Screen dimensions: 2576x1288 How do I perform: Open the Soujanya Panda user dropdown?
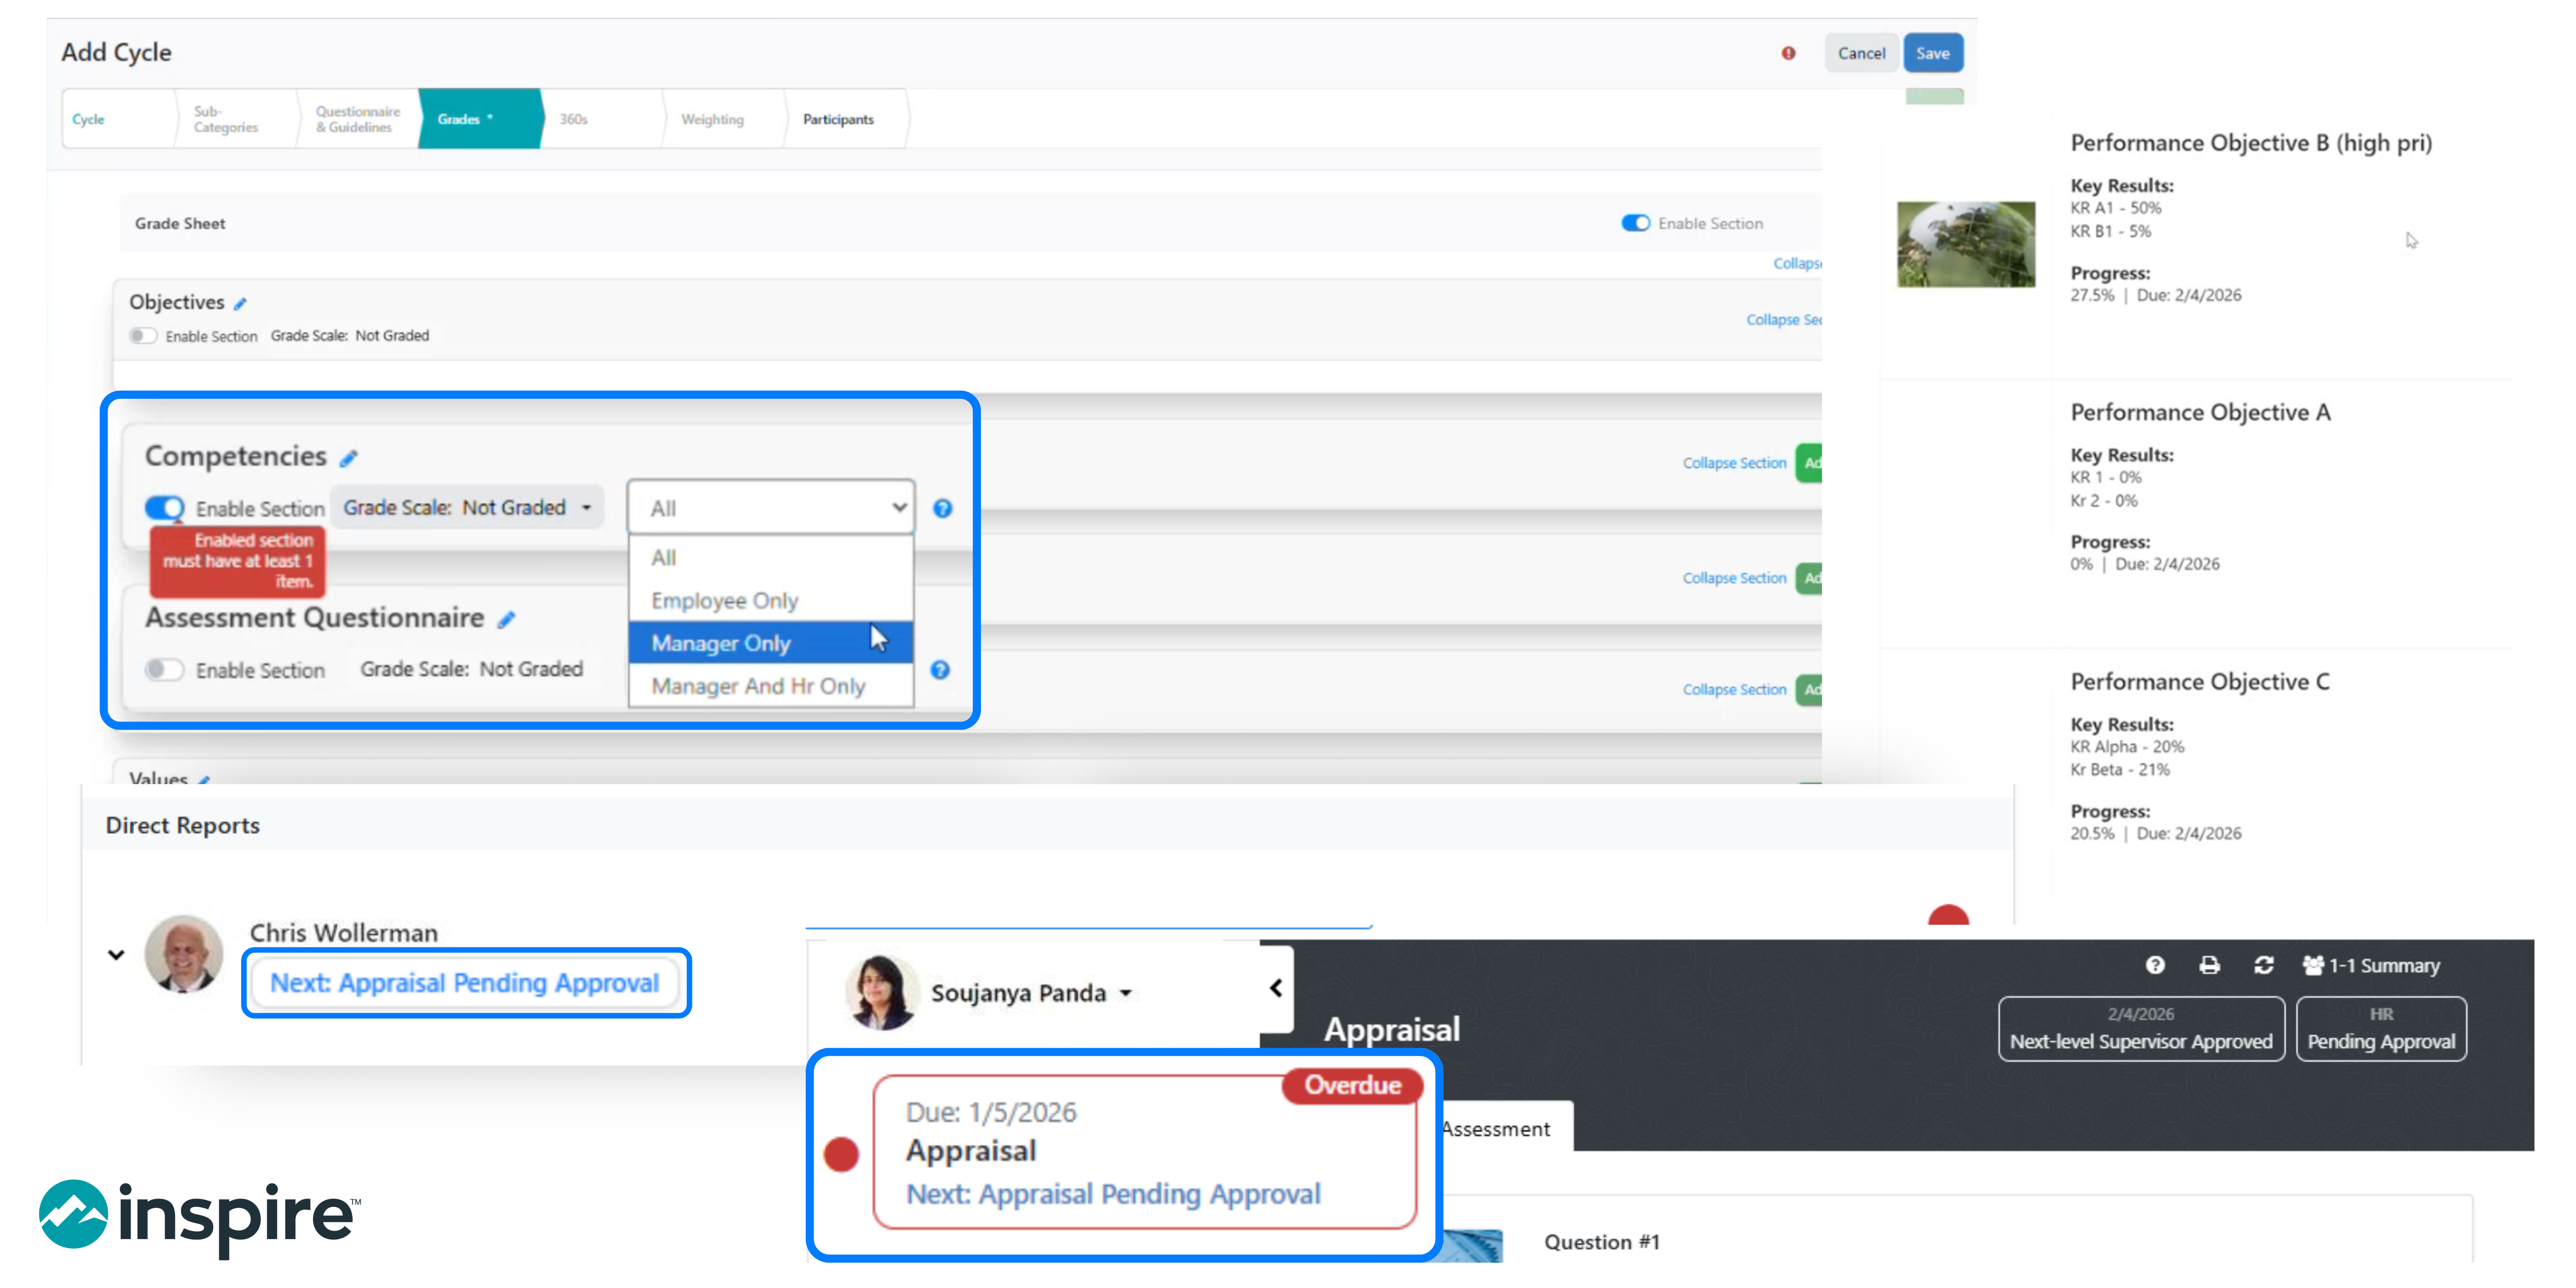[1032, 993]
